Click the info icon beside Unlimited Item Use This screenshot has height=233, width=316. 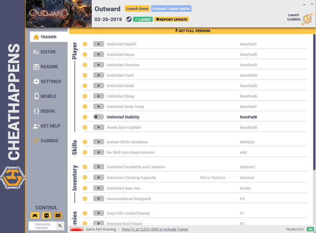[x=85, y=188]
